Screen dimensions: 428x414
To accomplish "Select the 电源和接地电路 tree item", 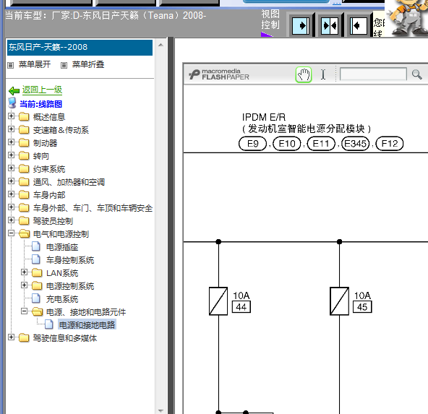I will (x=87, y=325).
